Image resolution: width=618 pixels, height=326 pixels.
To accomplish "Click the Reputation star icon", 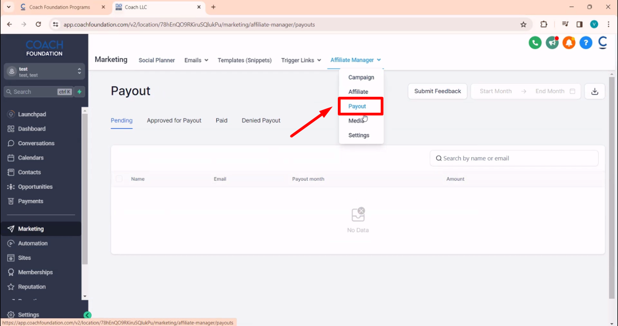I will (x=11, y=287).
